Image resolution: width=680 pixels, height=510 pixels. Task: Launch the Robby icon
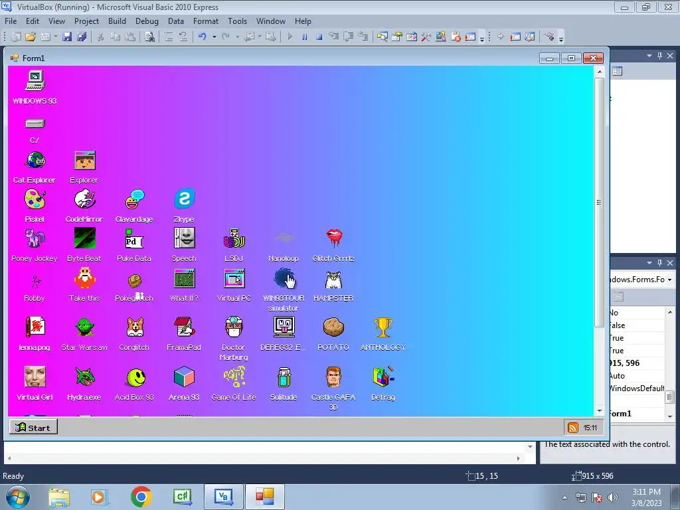click(35, 281)
